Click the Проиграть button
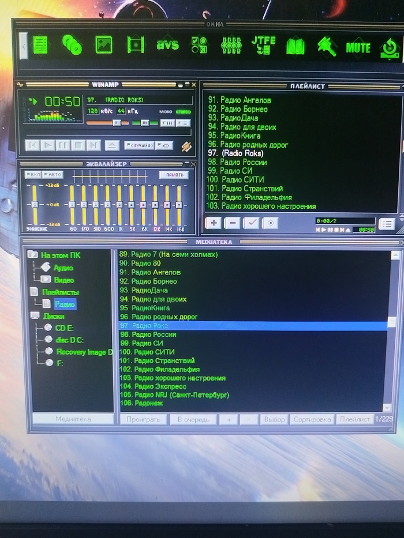 point(143,419)
